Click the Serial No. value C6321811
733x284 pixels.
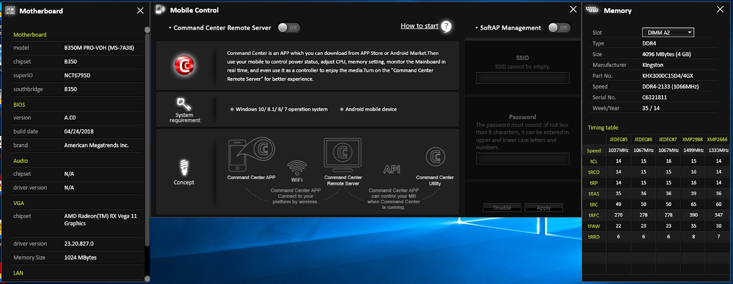click(x=655, y=98)
